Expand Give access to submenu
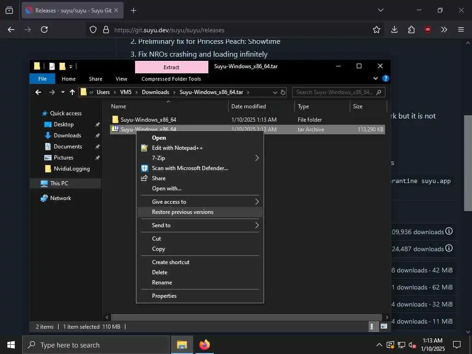Image resolution: width=472 pixels, height=354 pixels. [200, 202]
